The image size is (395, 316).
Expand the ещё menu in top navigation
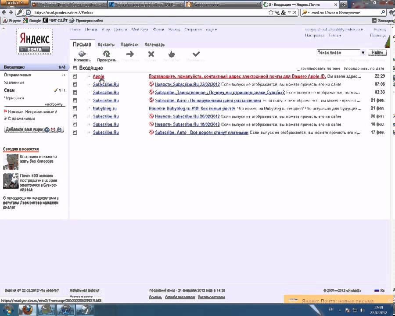click(211, 29)
